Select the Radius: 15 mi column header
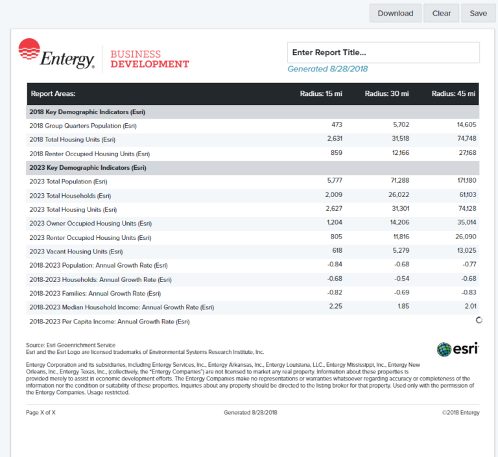 [x=321, y=94]
